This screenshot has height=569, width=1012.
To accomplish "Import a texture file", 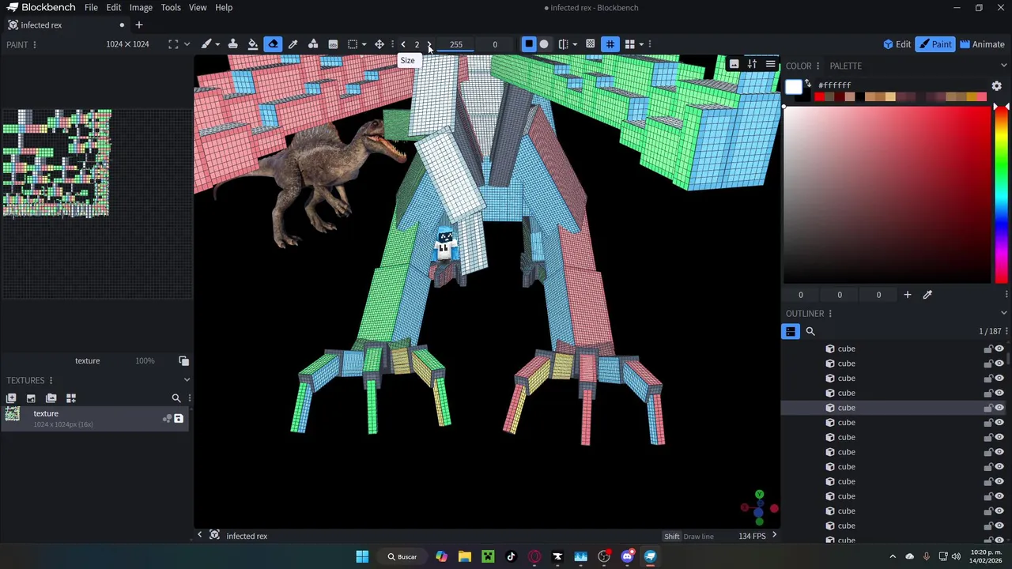I will [31, 398].
